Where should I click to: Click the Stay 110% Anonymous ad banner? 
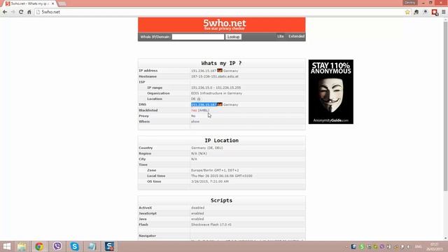click(x=330, y=92)
